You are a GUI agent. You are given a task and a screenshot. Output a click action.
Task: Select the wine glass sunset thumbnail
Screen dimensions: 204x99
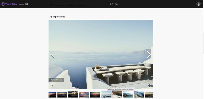(x=52, y=95)
